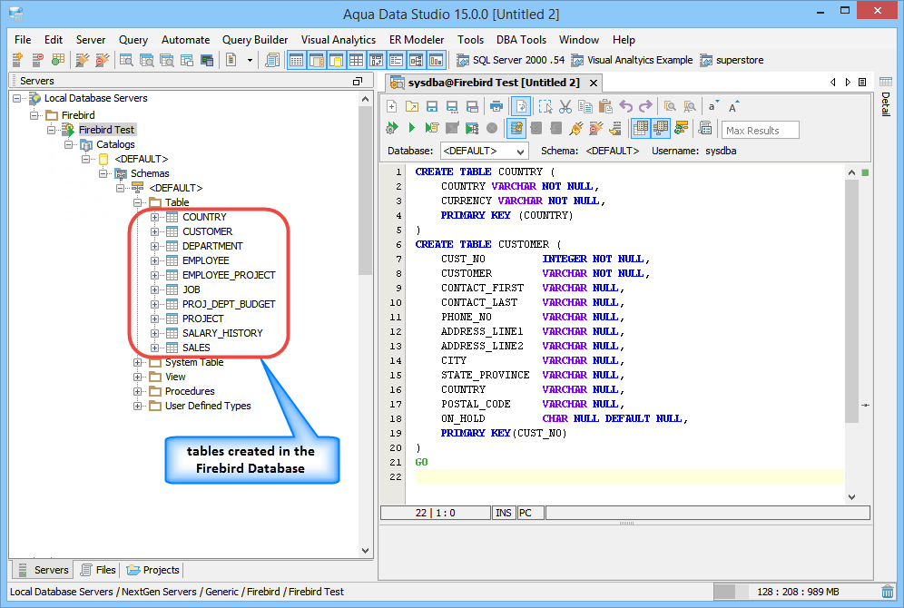The image size is (904, 608).
Task: Click the Max Results input field
Action: click(760, 130)
